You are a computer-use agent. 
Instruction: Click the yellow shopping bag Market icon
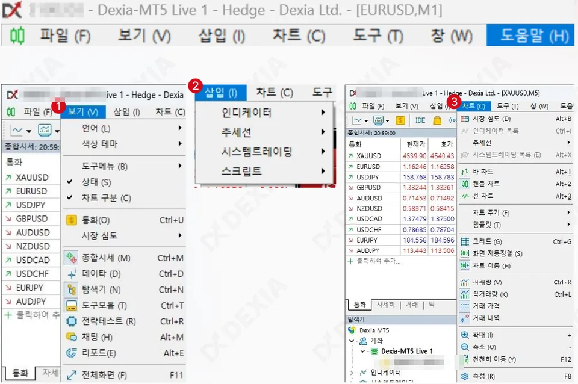pyautogui.click(x=437, y=120)
